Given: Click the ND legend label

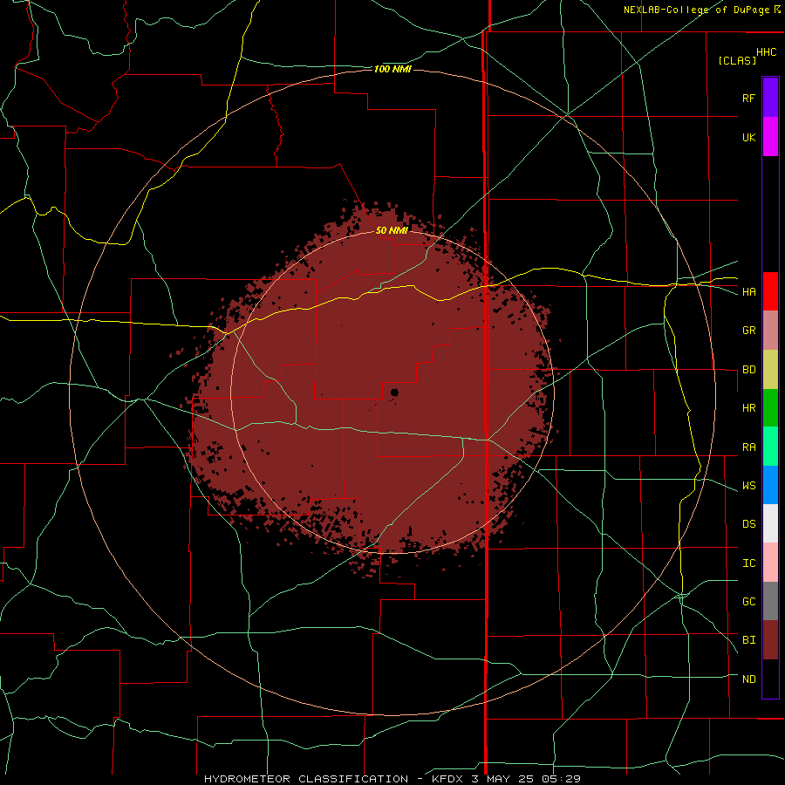Looking at the screenshot, I should [748, 679].
